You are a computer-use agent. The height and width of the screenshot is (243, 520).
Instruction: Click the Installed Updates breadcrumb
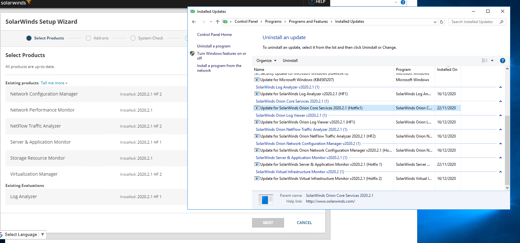pos(350,21)
